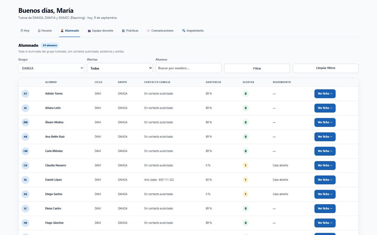
Task: Expand the Alertas dropdown set to Todas
Action: click(x=120, y=68)
